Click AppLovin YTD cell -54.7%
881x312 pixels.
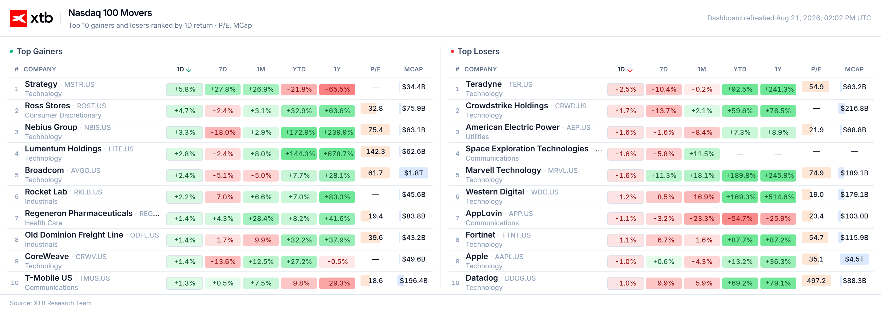[740, 219]
